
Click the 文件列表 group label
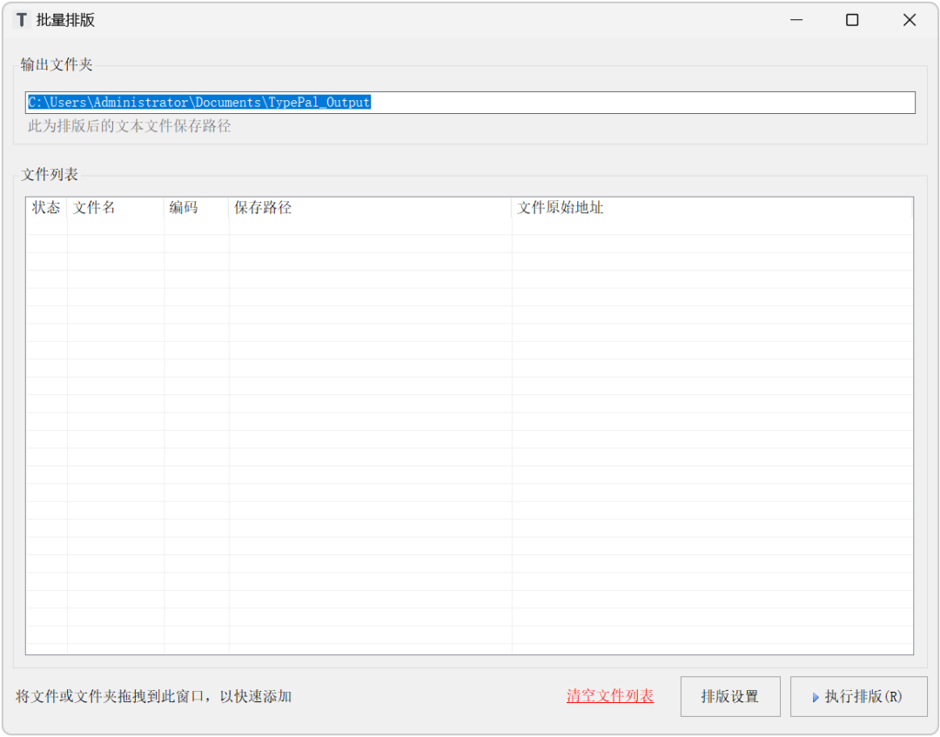click(x=50, y=174)
